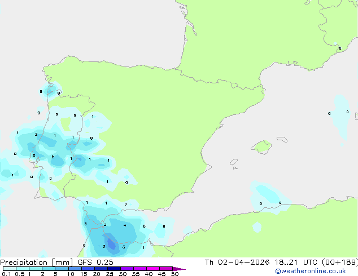Pick the 2–5 mm legend color swatch
358x276 pixels.
click(49, 269)
